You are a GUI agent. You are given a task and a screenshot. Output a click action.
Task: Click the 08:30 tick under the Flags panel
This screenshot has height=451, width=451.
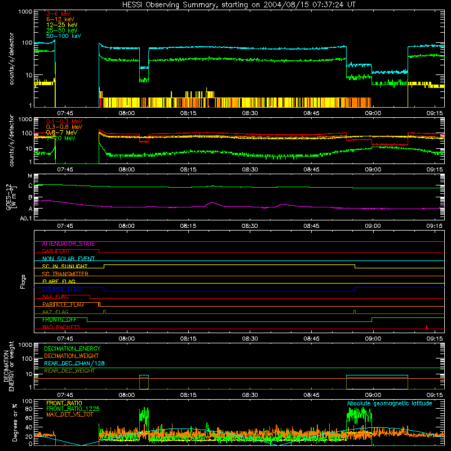coord(250,339)
